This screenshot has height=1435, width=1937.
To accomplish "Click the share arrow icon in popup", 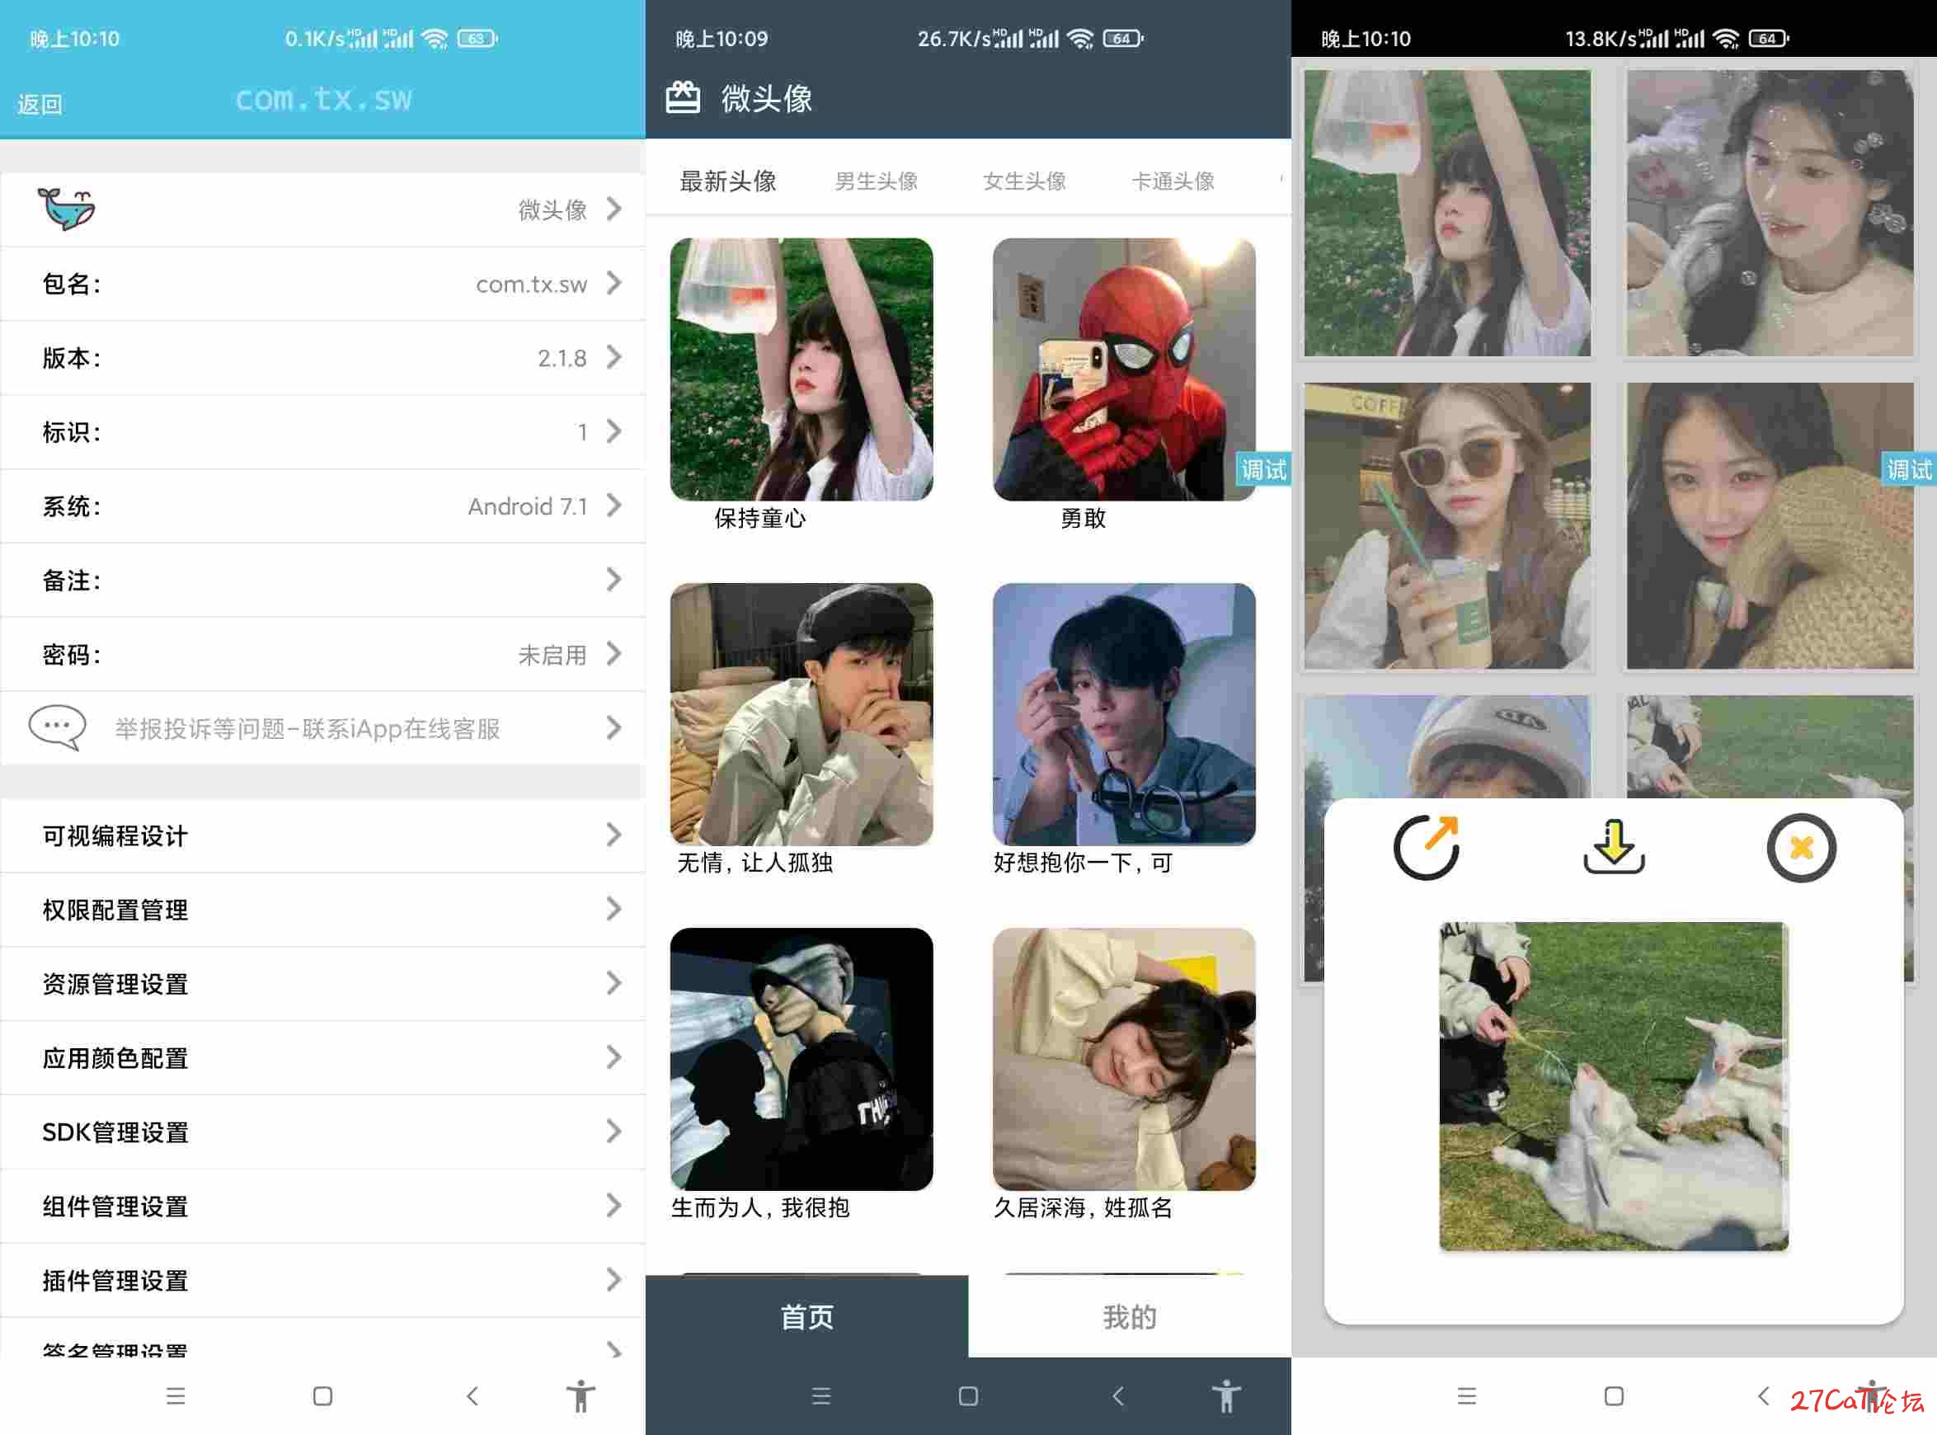I will (x=1427, y=847).
